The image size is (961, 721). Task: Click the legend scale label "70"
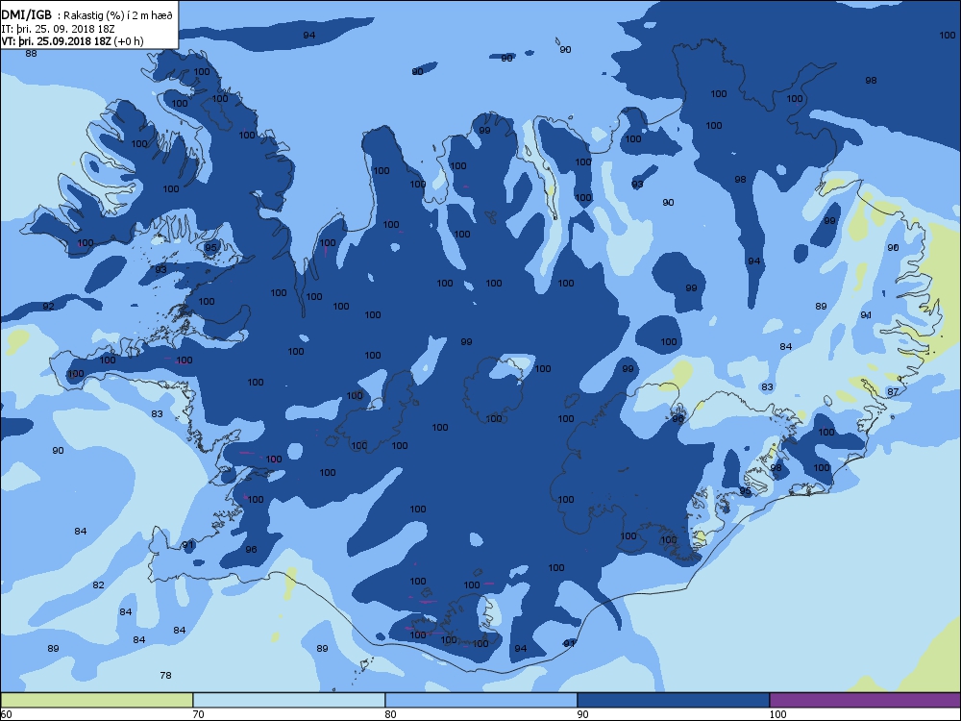pos(198,714)
